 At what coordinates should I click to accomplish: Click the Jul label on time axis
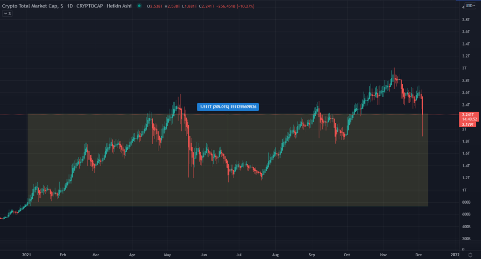pos(239,255)
